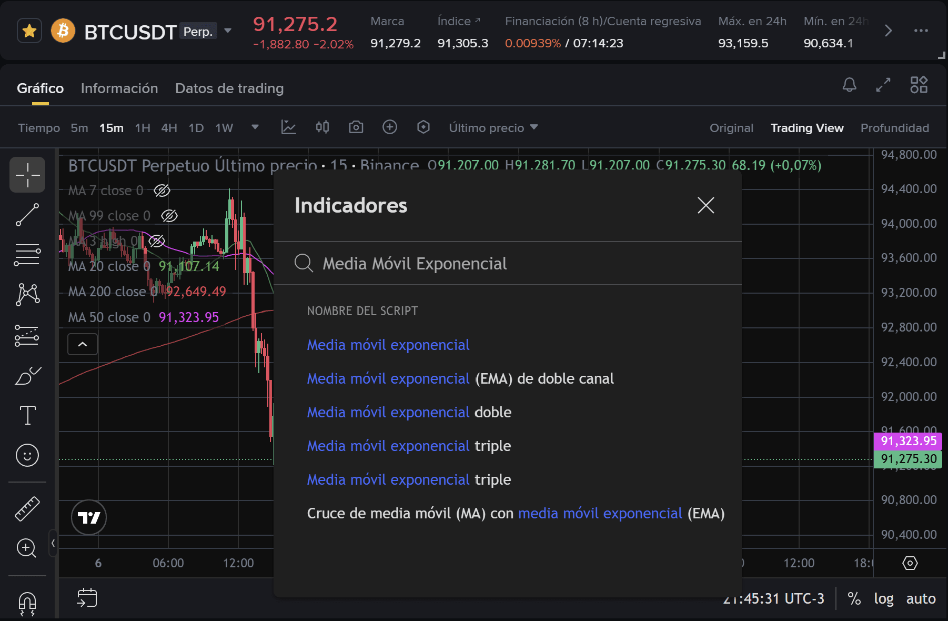Switch to the Información tab
This screenshot has height=621, width=948.
[119, 88]
